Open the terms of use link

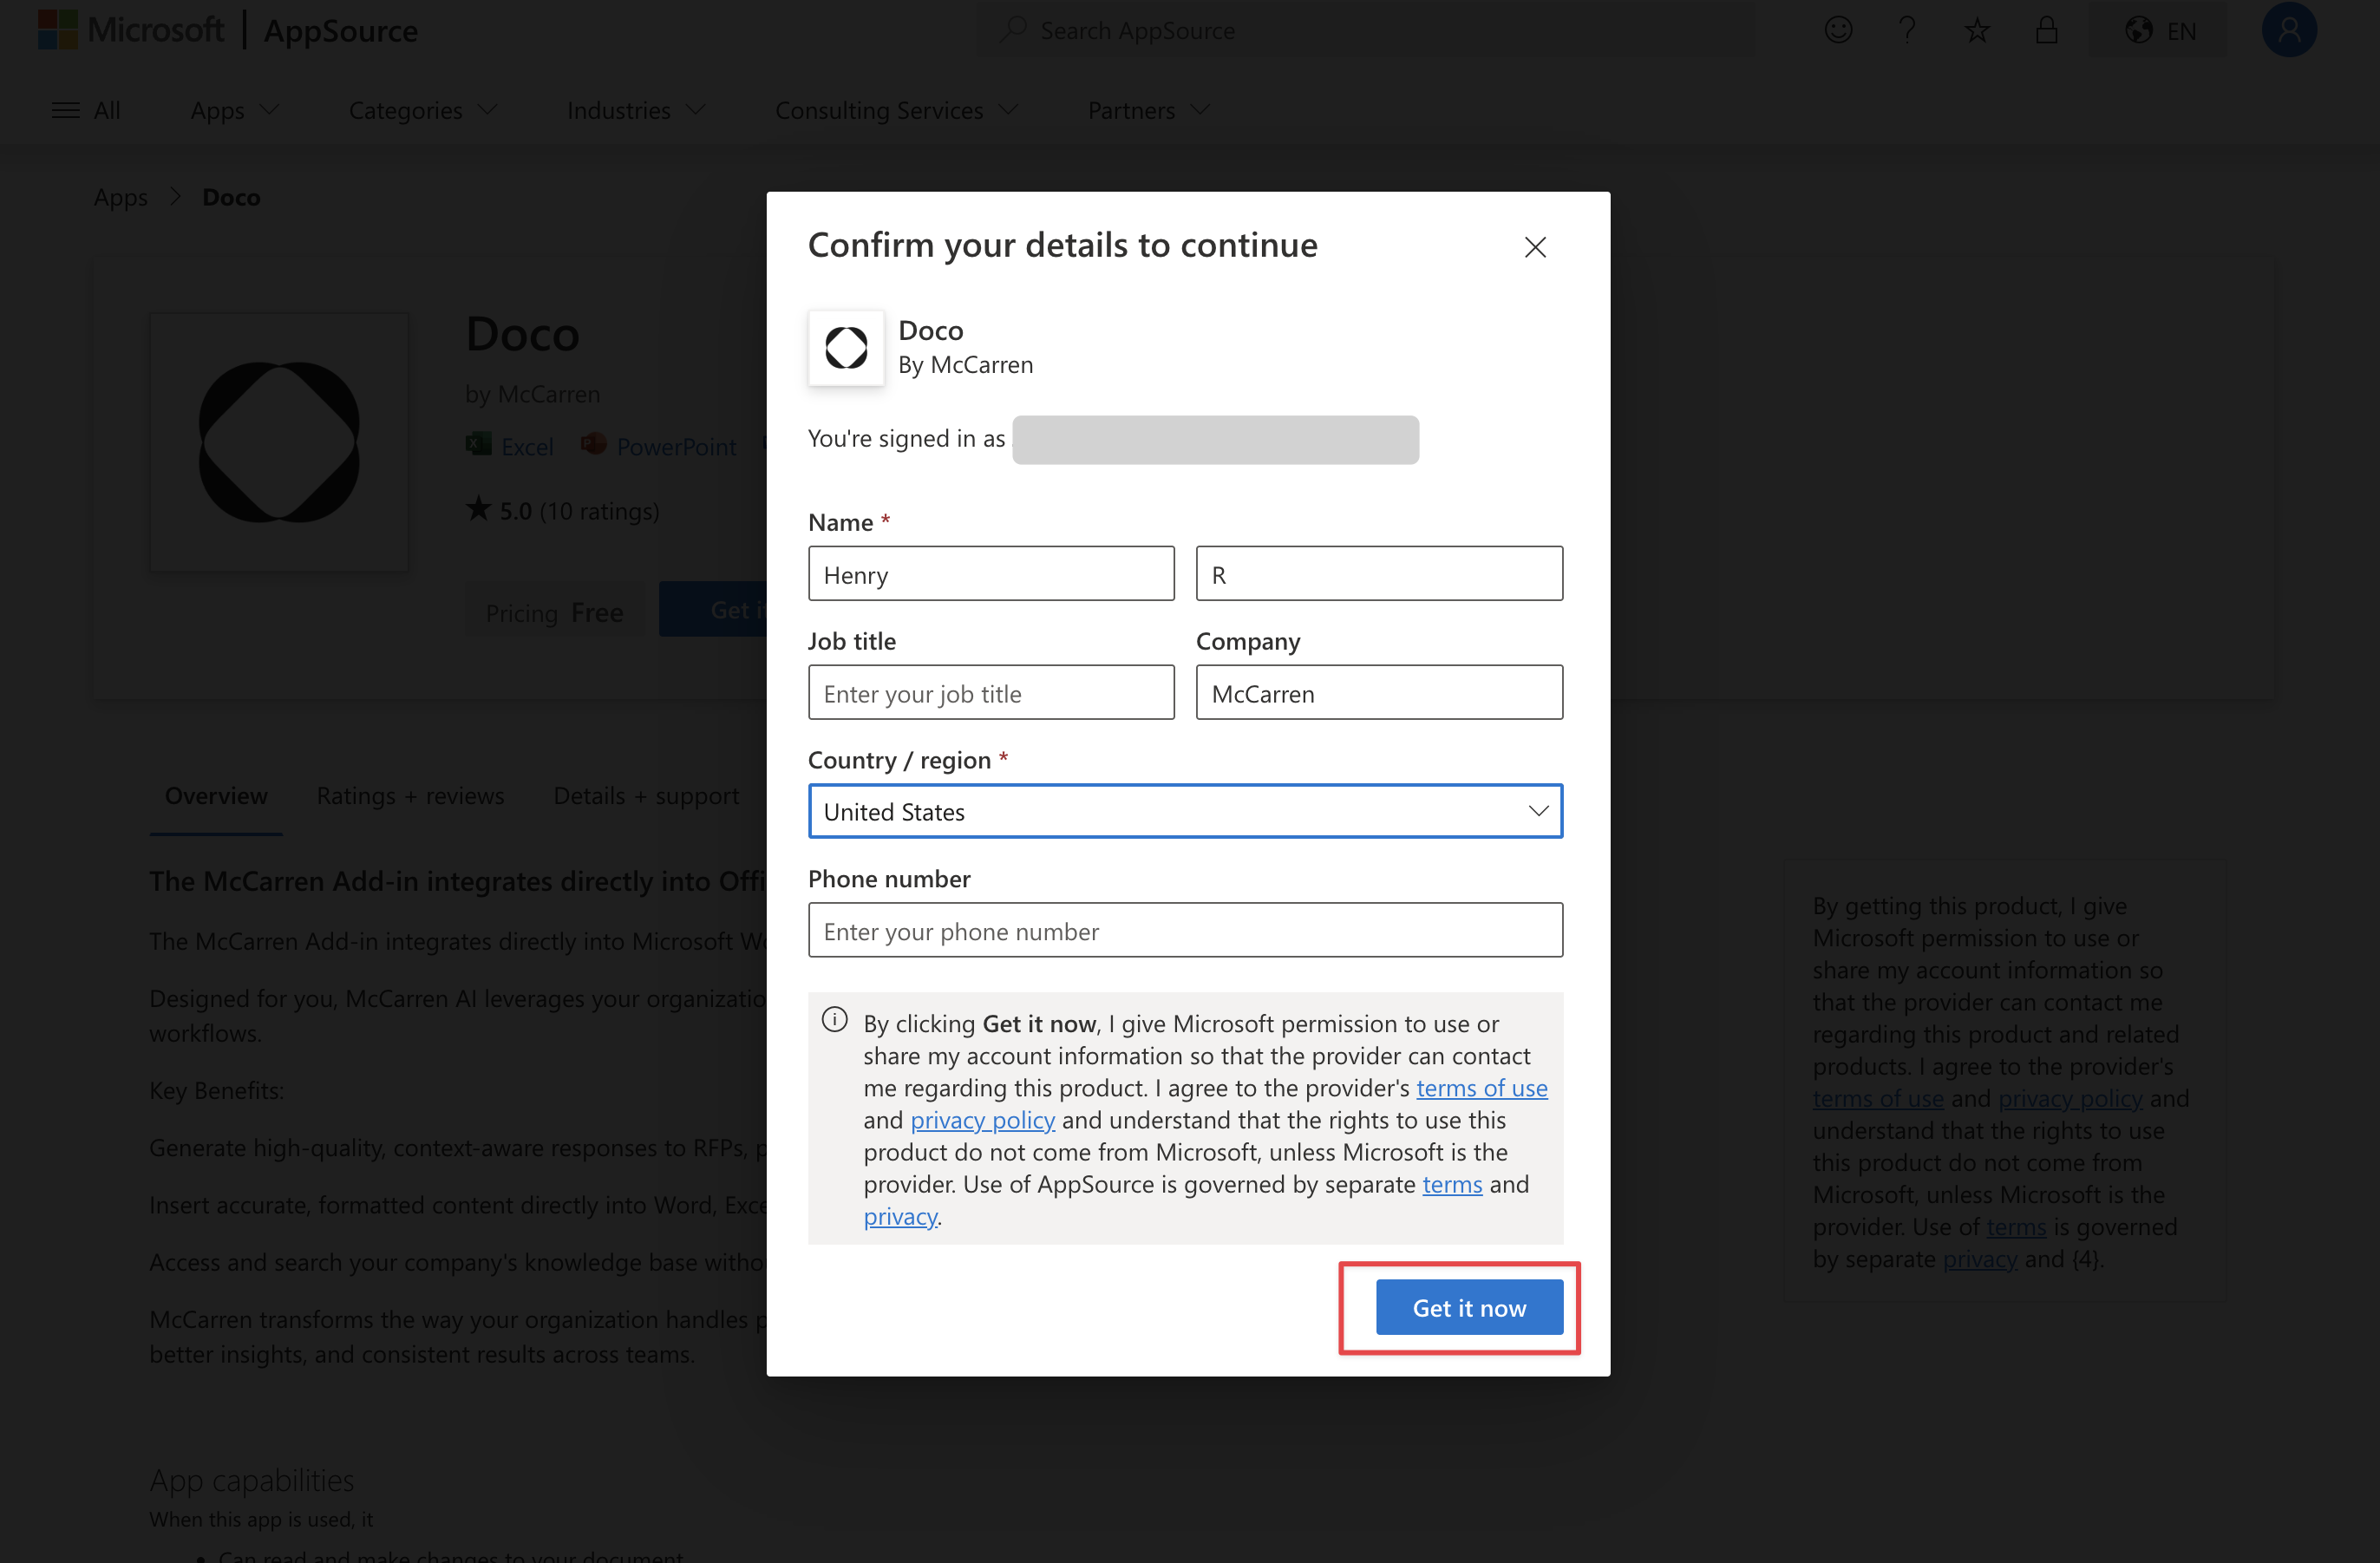point(1481,1088)
